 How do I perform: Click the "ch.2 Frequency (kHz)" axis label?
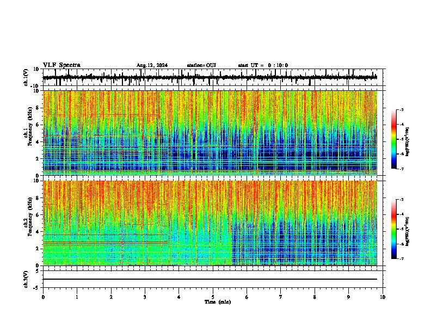point(28,217)
